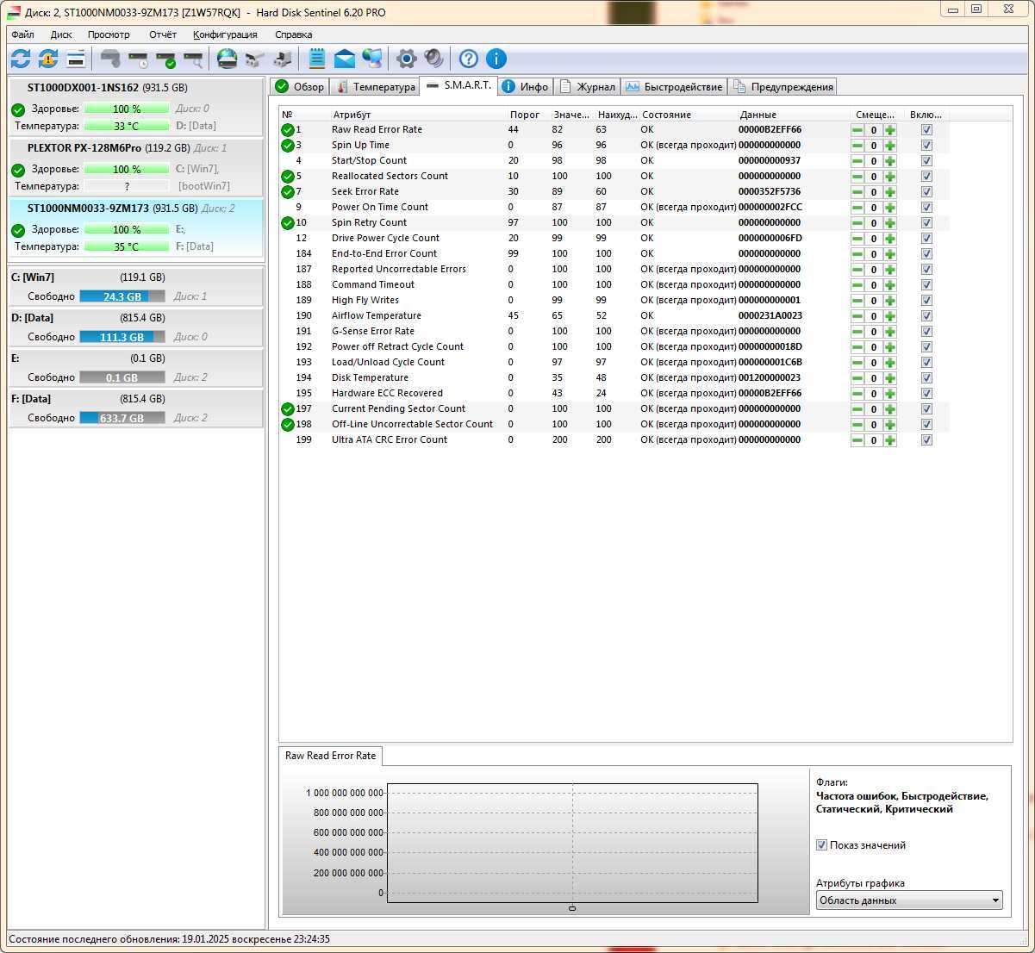Image resolution: width=1035 pixels, height=953 pixels.
Task: Click the blue Refresh arrows toolbar icon
Action: tap(21, 59)
